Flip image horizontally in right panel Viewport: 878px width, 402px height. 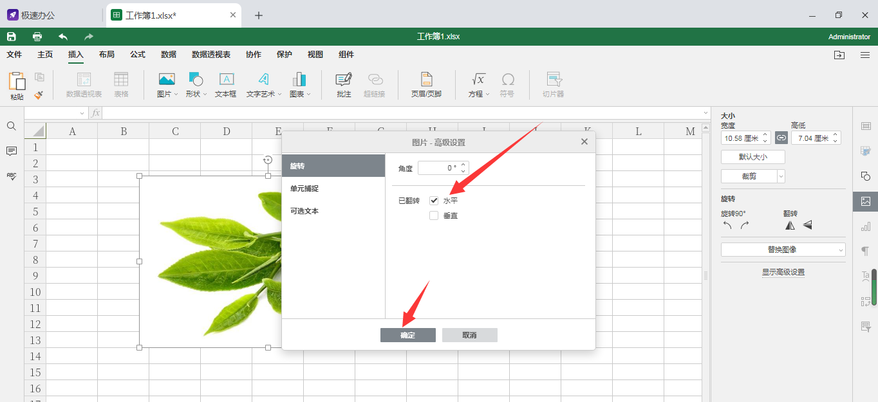click(x=790, y=225)
